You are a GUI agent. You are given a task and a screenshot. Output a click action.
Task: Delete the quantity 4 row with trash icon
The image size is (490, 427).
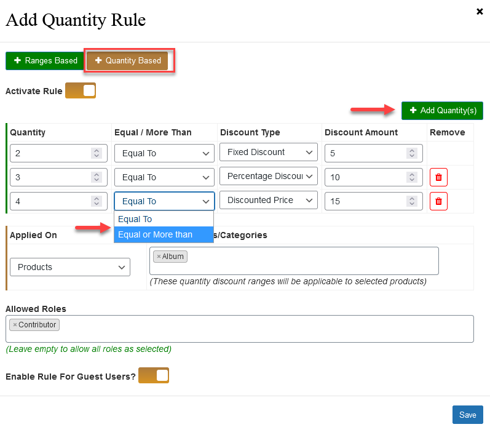[438, 201]
